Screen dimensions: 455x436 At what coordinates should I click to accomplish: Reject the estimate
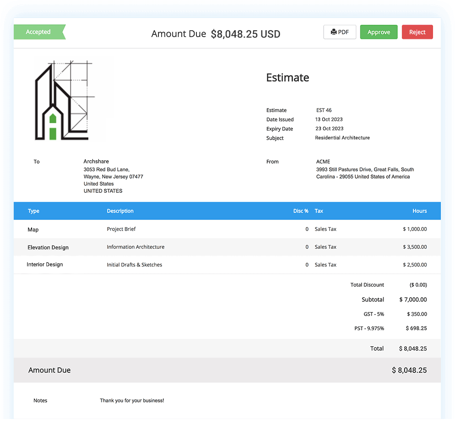(x=417, y=32)
